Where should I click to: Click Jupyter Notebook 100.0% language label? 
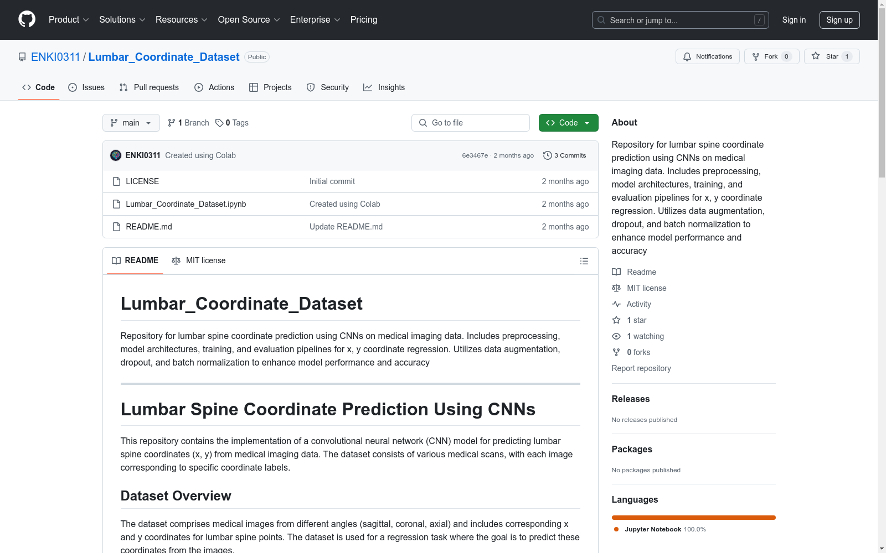tap(660, 529)
